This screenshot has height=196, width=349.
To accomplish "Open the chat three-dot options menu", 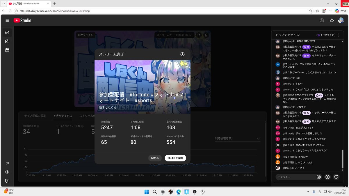I will [339, 35].
